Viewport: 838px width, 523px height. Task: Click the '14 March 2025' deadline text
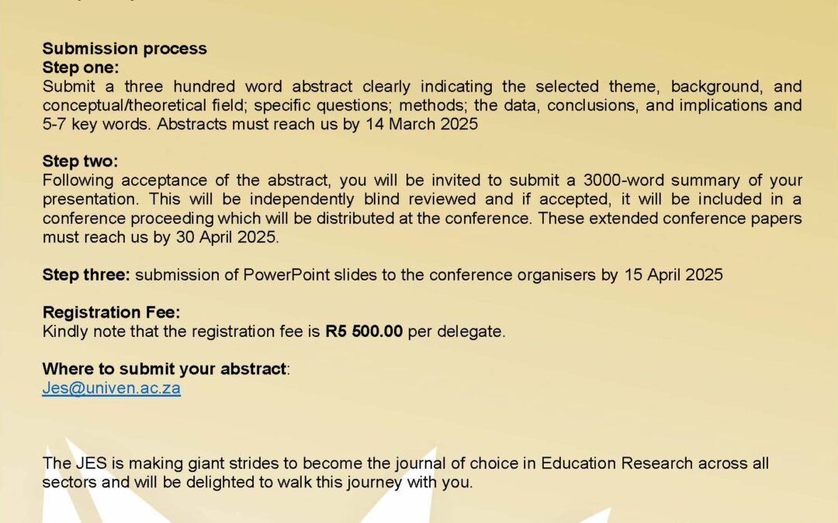(x=421, y=124)
